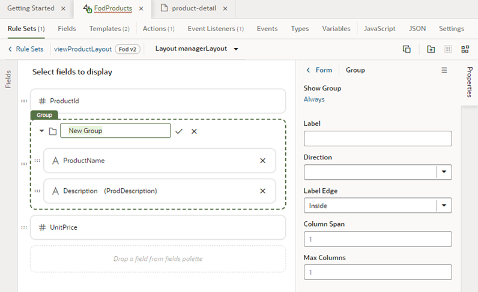Close the Getting Started tab

[63, 8]
